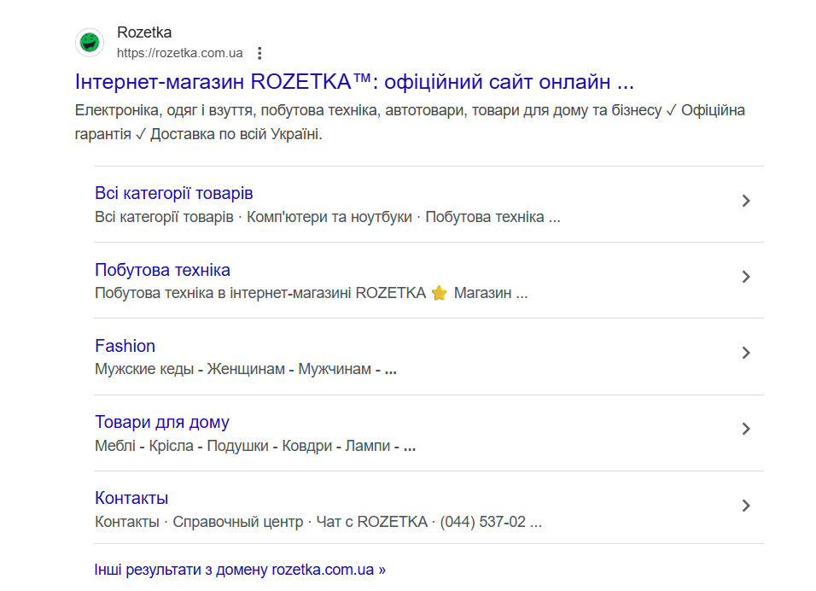
Task: Expand the chevron for Всі категорії товарів
Action: pyautogui.click(x=746, y=201)
